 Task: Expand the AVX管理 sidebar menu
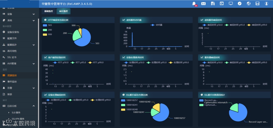click(x=19, y=64)
